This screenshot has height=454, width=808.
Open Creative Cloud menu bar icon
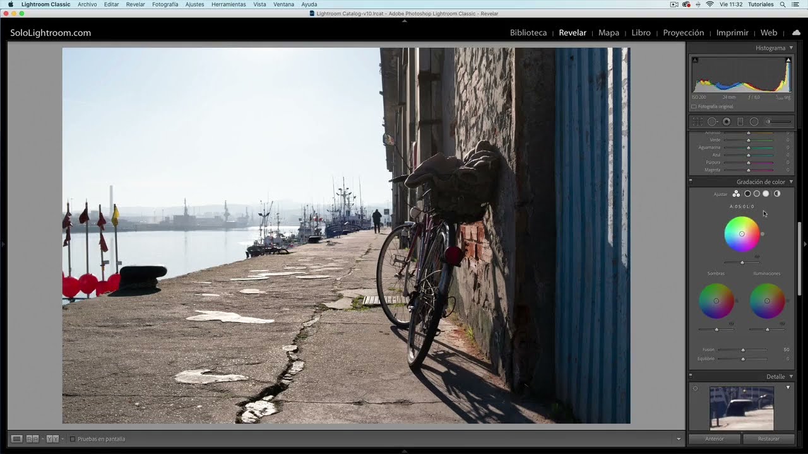click(686, 4)
